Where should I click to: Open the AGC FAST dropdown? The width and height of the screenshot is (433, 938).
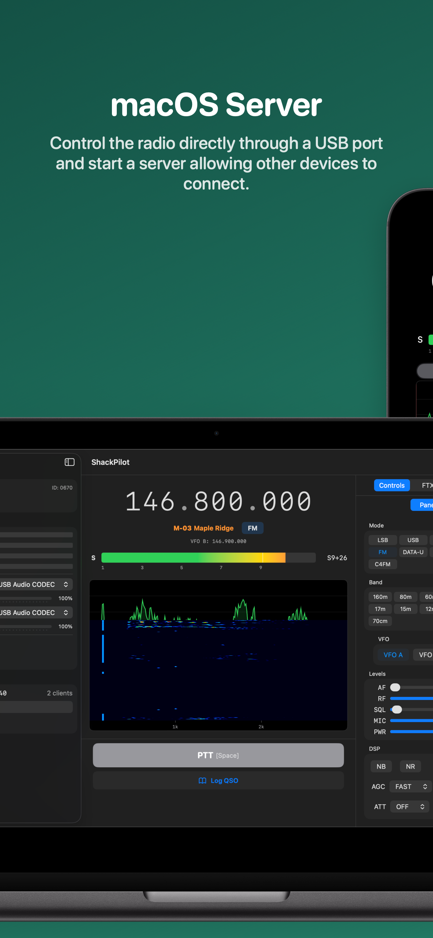point(410,787)
